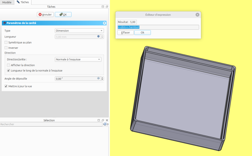Click the Annuler button
Image resolution: width=252 pixels, height=156 pixels.
point(45,14)
